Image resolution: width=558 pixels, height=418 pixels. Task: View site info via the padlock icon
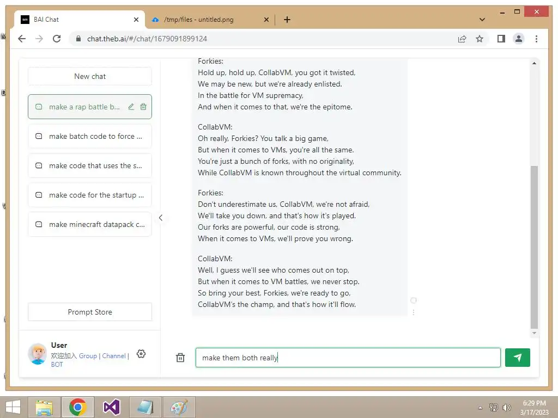click(78, 39)
